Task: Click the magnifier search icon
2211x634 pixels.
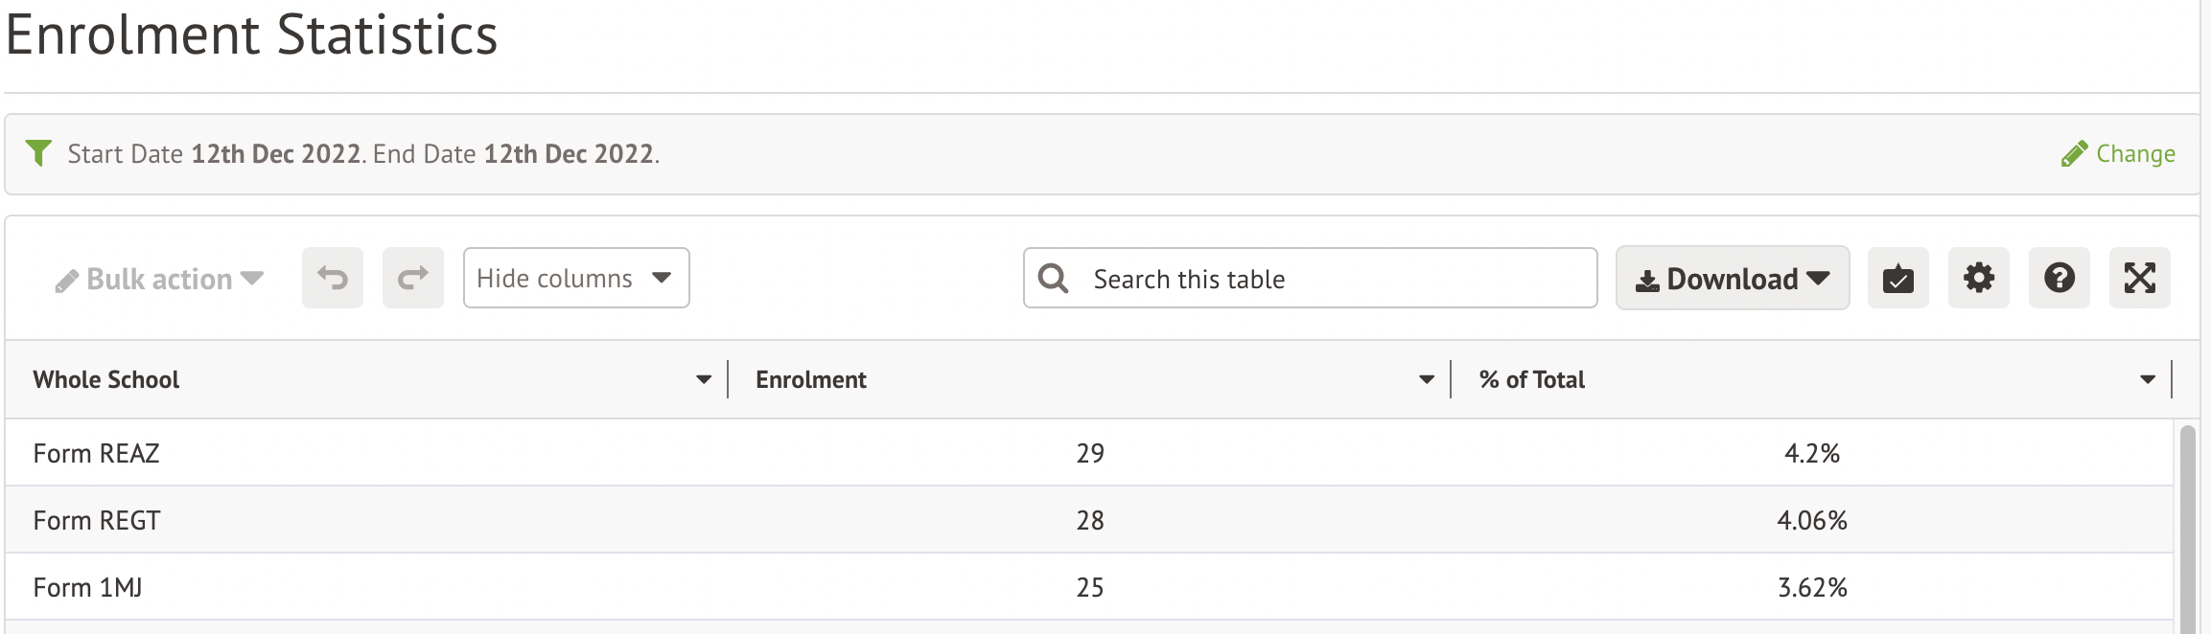Action: click(x=1053, y=279)
